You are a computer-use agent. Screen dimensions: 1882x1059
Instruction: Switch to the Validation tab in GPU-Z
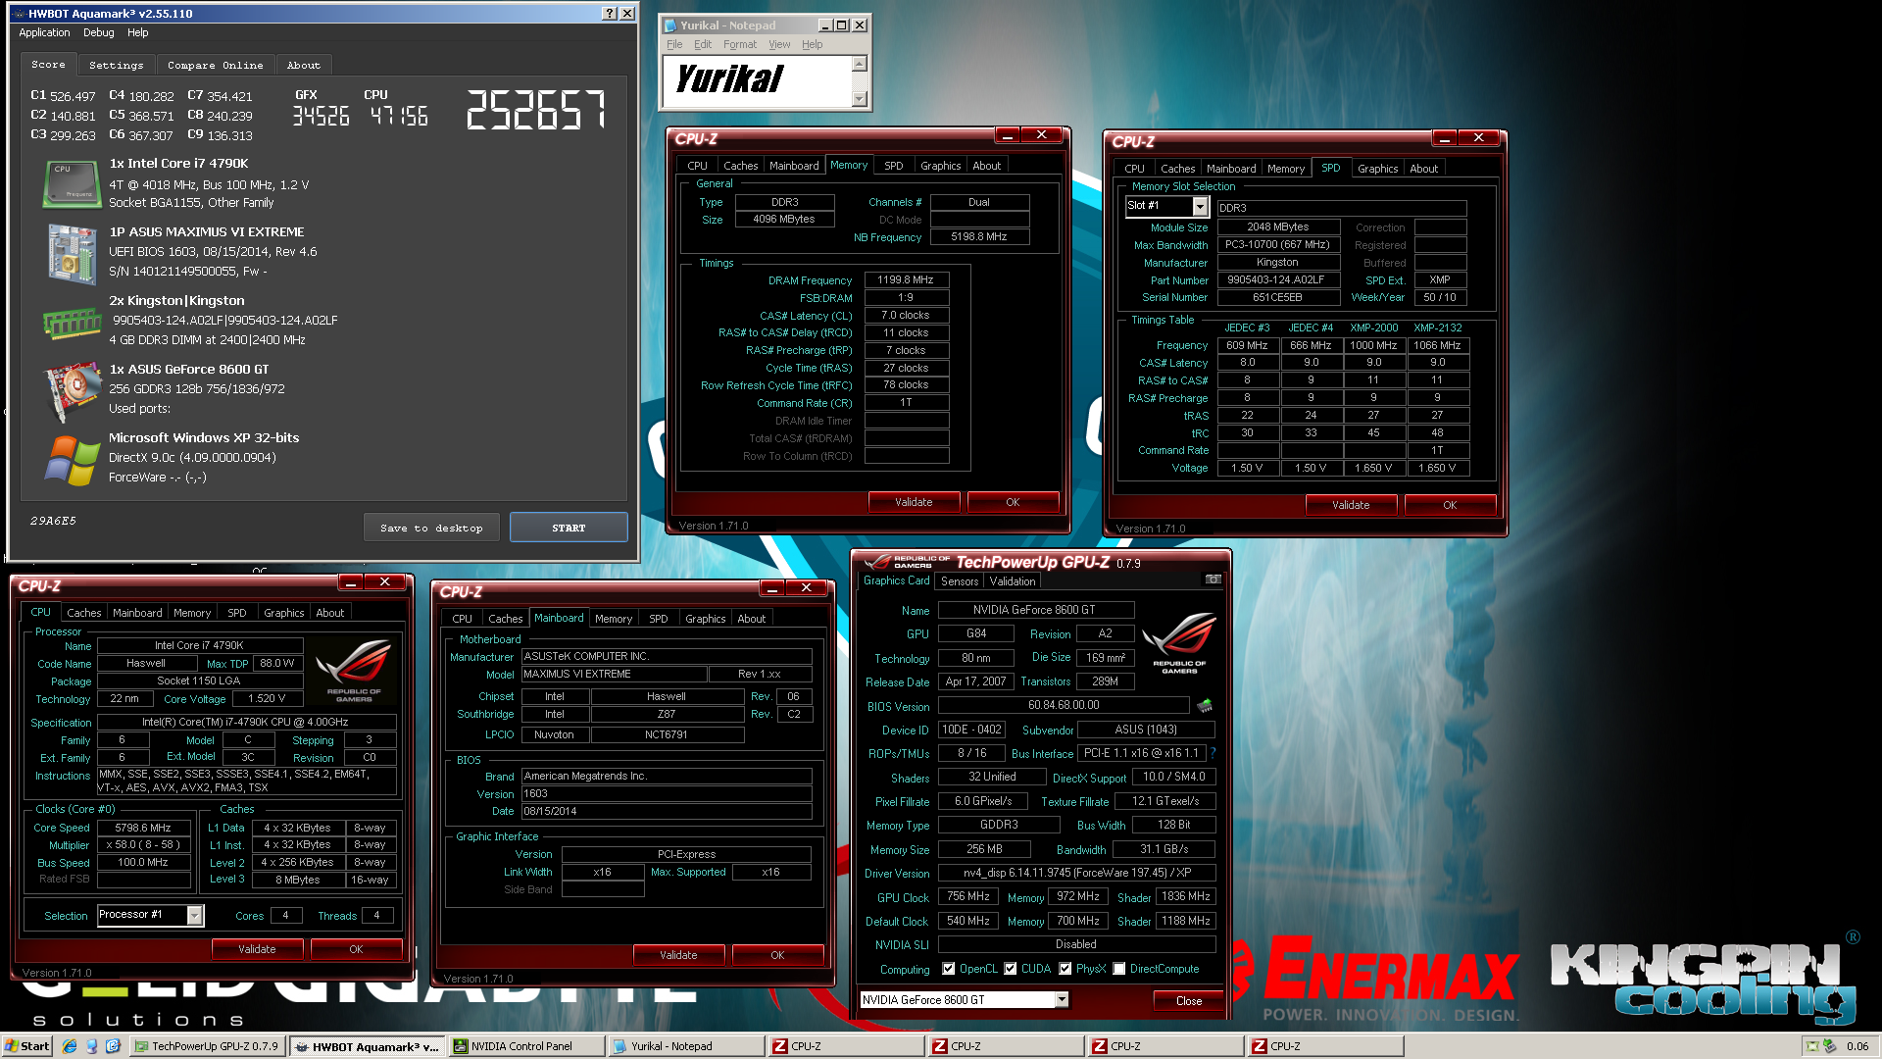[x=1013, y=581]
